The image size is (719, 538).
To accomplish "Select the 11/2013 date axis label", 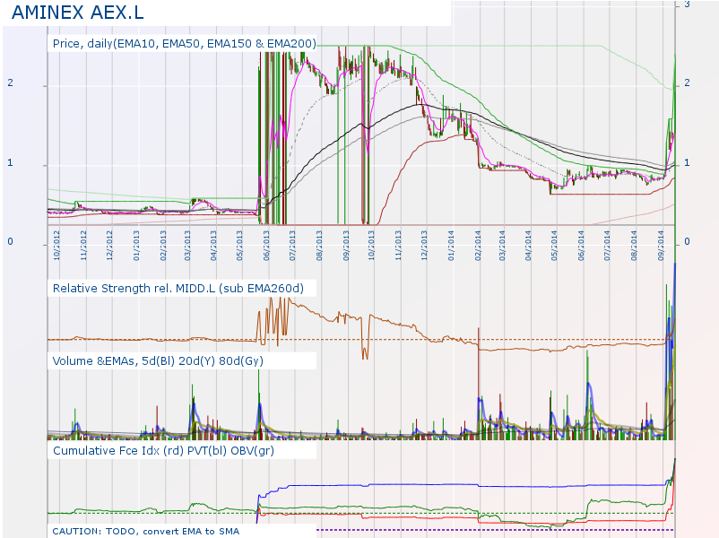I will pyautogui.click(x=398, y=246).
